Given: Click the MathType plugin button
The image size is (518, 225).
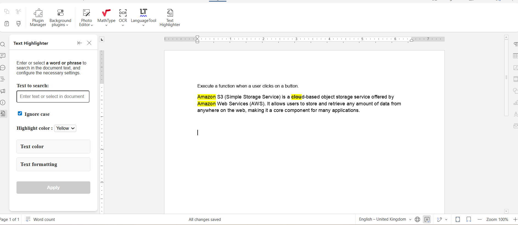Looking at the screenshot, I should pyautogui.click(x=106, y=15).
